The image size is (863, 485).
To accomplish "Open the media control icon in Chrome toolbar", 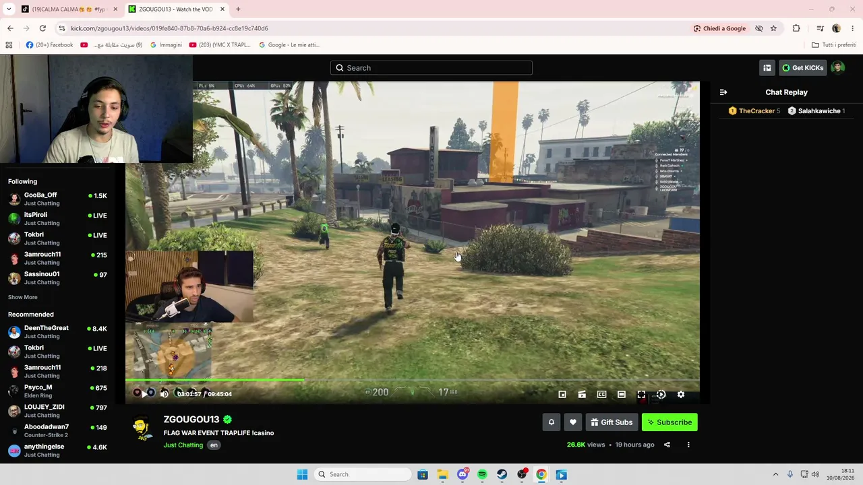I will [x=820, y=28].
